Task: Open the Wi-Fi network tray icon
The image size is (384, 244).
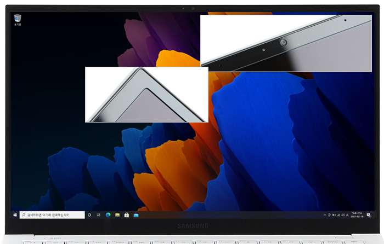Action: tap(338, 215)
